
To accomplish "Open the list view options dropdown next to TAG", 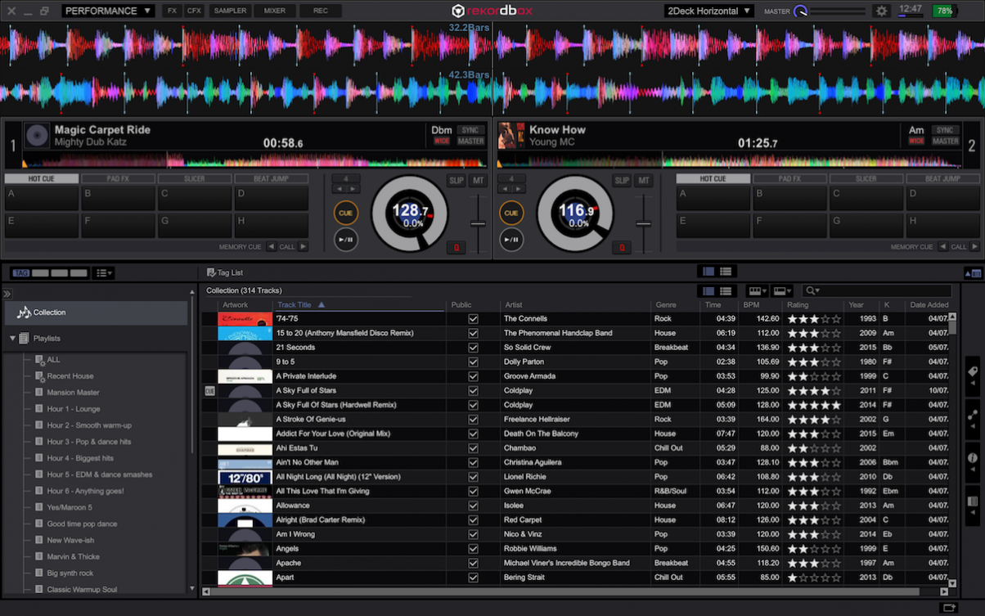I will tap(104, 272).
